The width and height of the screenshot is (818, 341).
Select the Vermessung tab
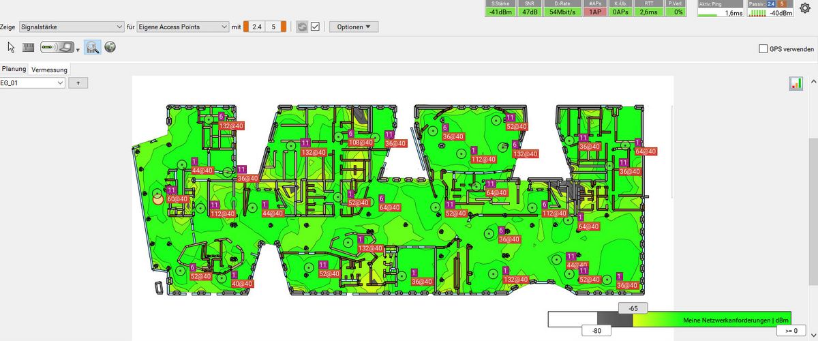coord(49,70)
